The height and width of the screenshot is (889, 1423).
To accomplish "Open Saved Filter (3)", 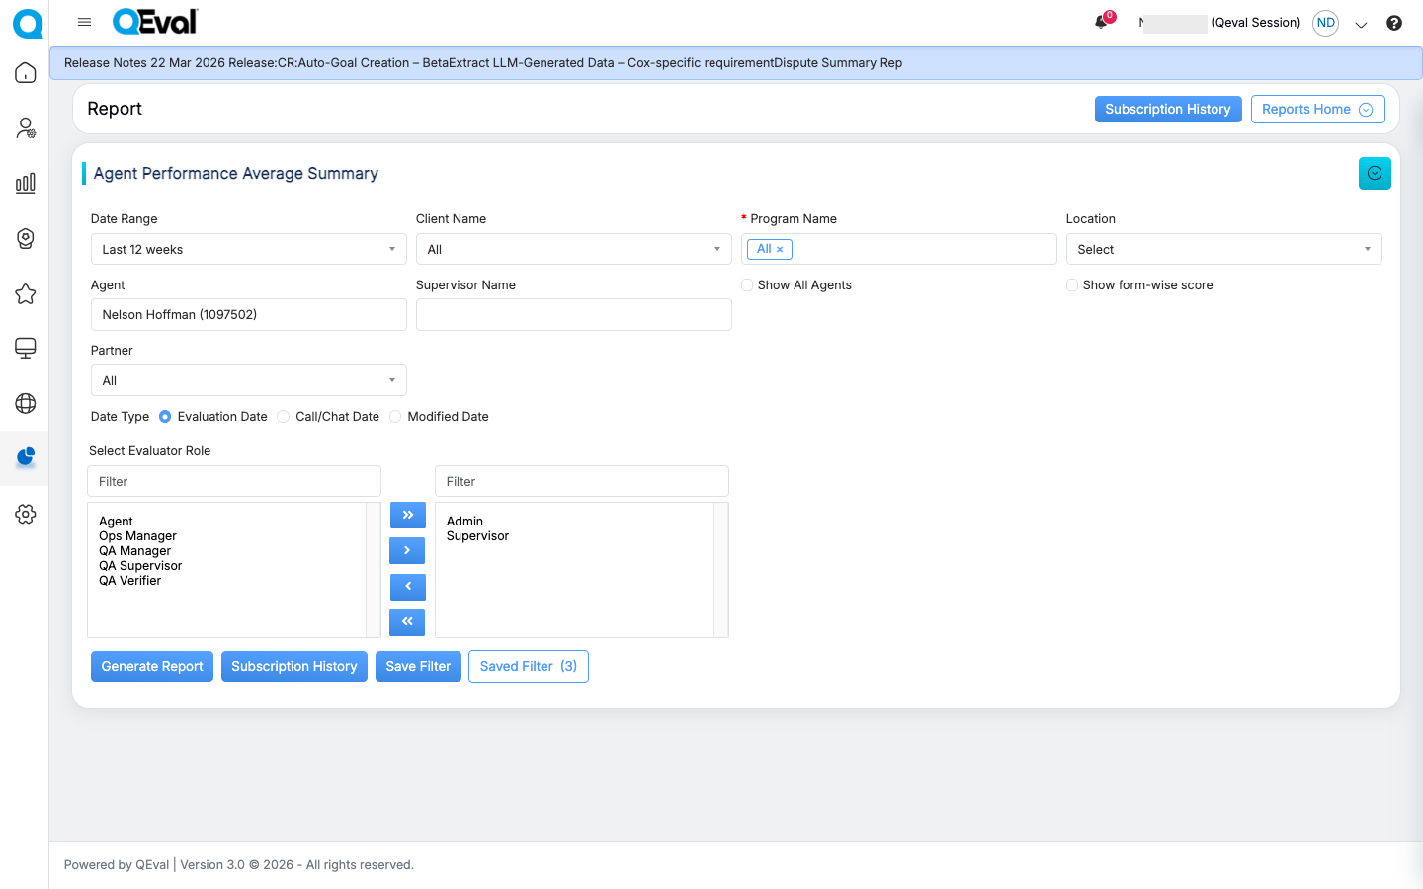I will 528,666.
